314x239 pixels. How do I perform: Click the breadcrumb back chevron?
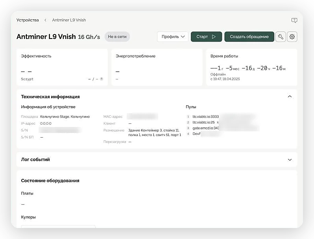point(45,20)
